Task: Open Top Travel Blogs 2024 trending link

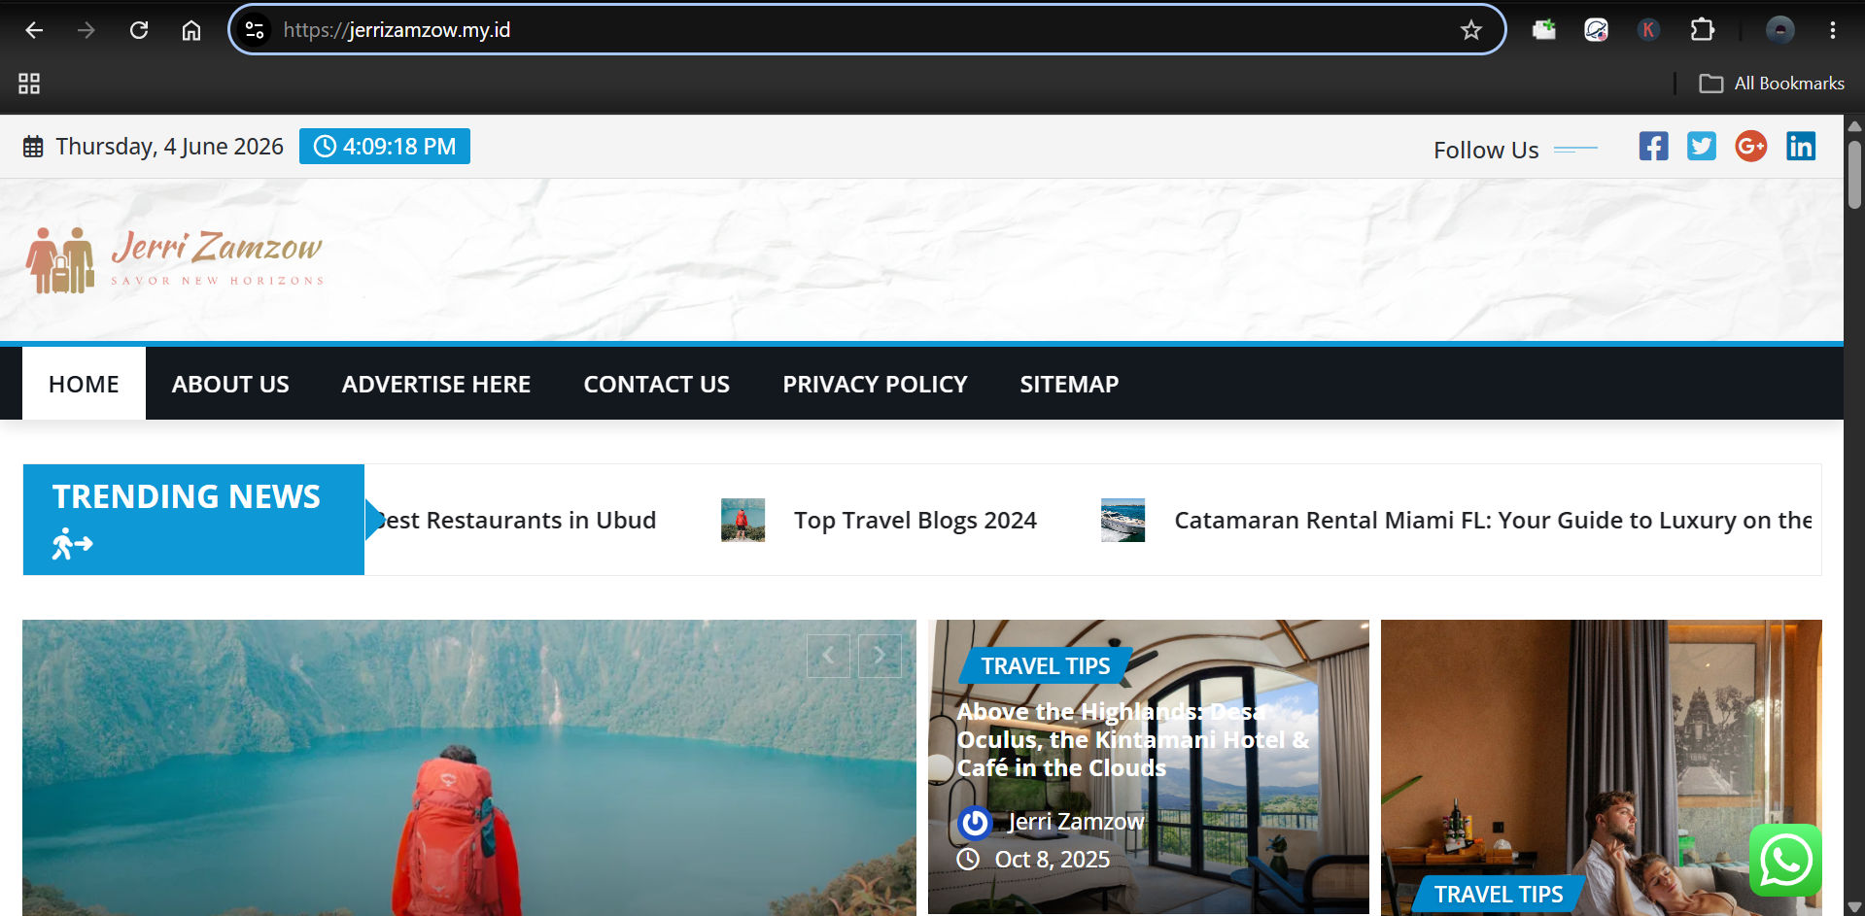Action: coord(915,521)
